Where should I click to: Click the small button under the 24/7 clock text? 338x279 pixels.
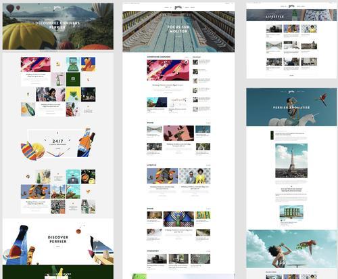point(58,148)
